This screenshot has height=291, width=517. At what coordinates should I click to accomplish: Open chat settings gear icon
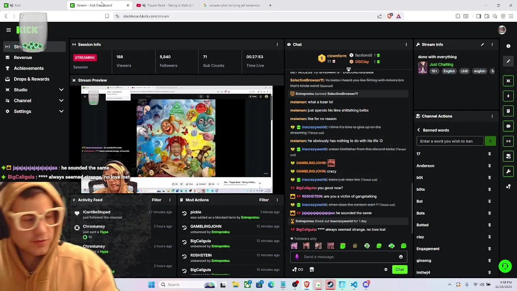pos(386,270)
